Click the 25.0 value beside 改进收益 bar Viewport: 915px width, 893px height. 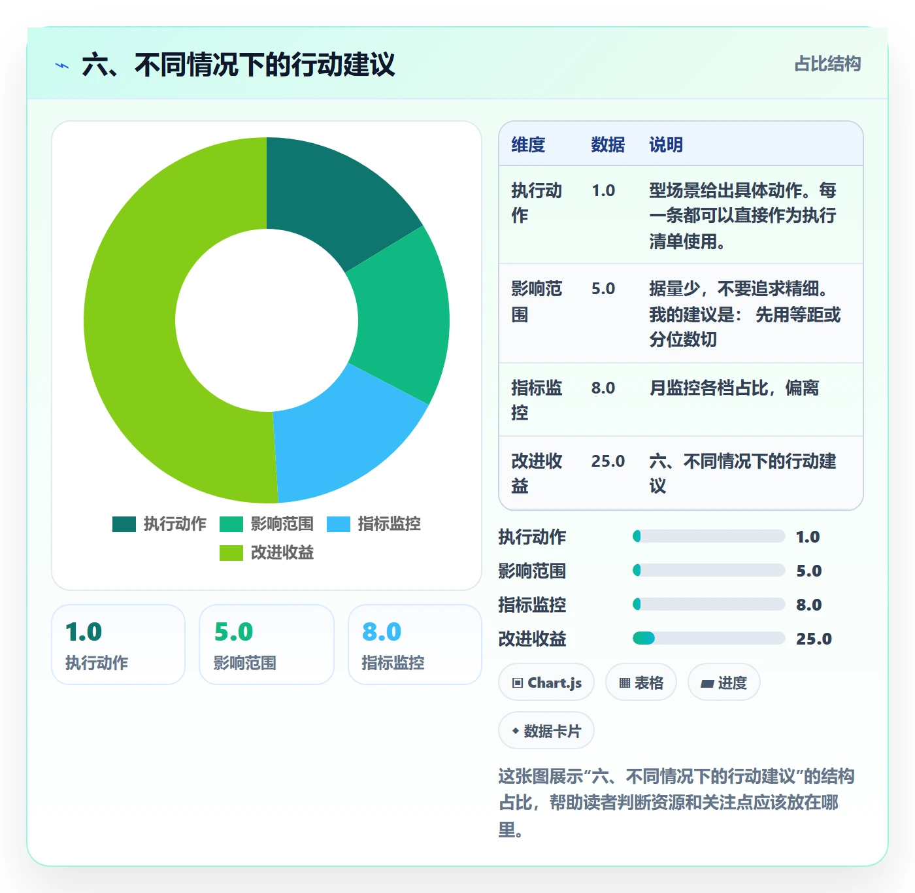(814, 639)
